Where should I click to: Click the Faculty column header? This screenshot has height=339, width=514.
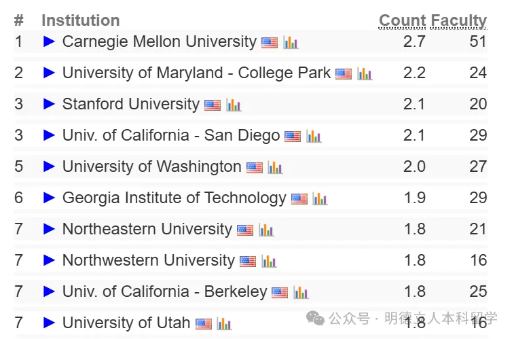(x=458, y=21)
